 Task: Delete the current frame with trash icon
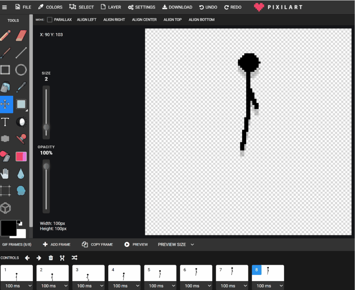coord(51,258)
